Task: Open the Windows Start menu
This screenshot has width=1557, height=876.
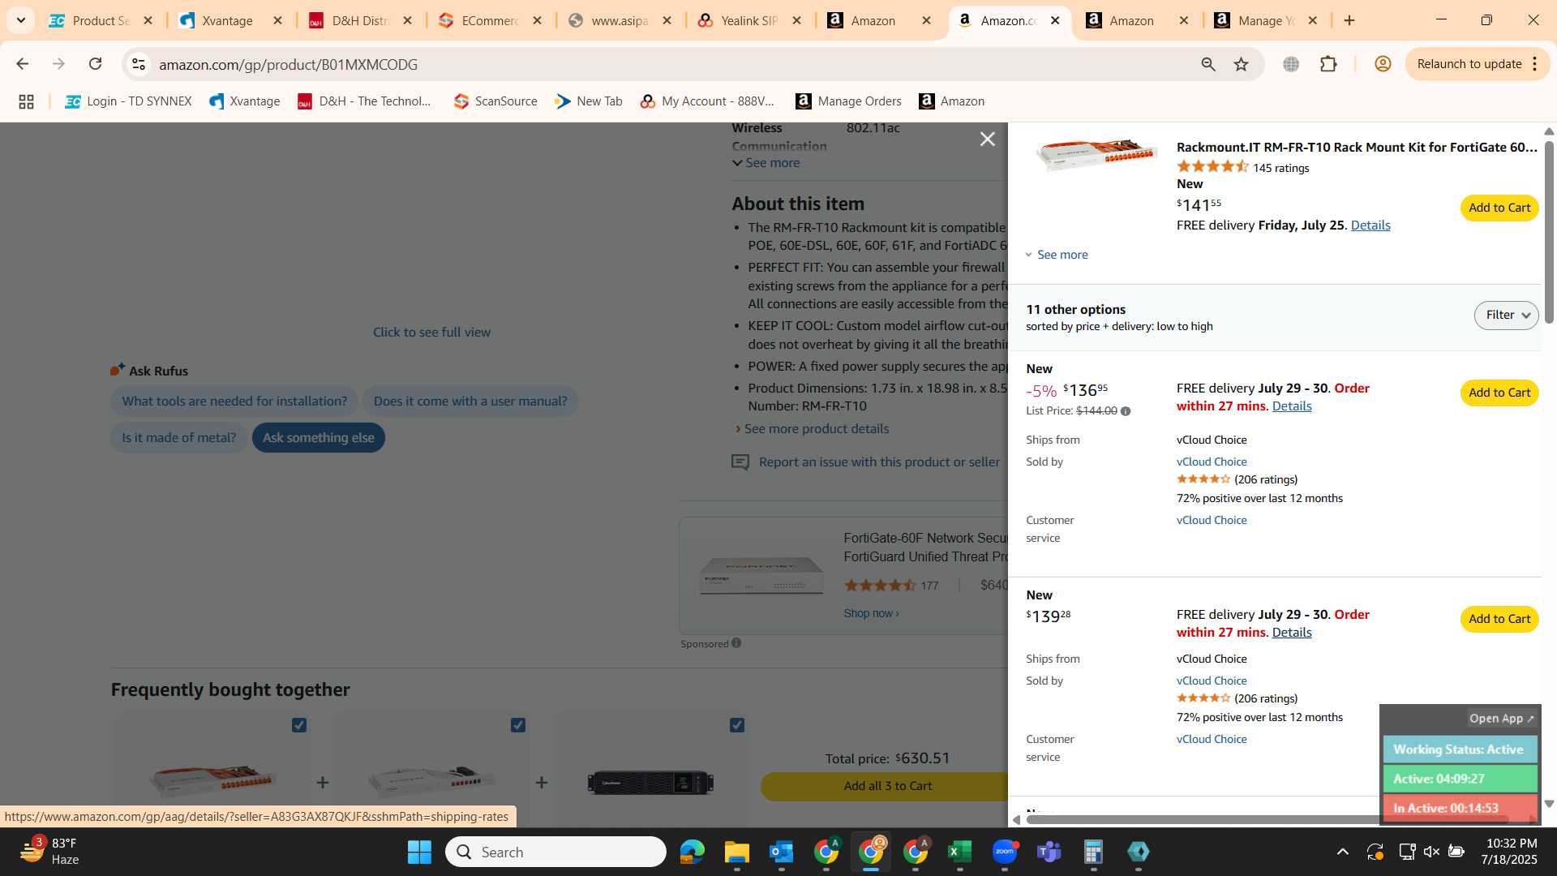Action: pyautogui.click(x=419, y=852)
